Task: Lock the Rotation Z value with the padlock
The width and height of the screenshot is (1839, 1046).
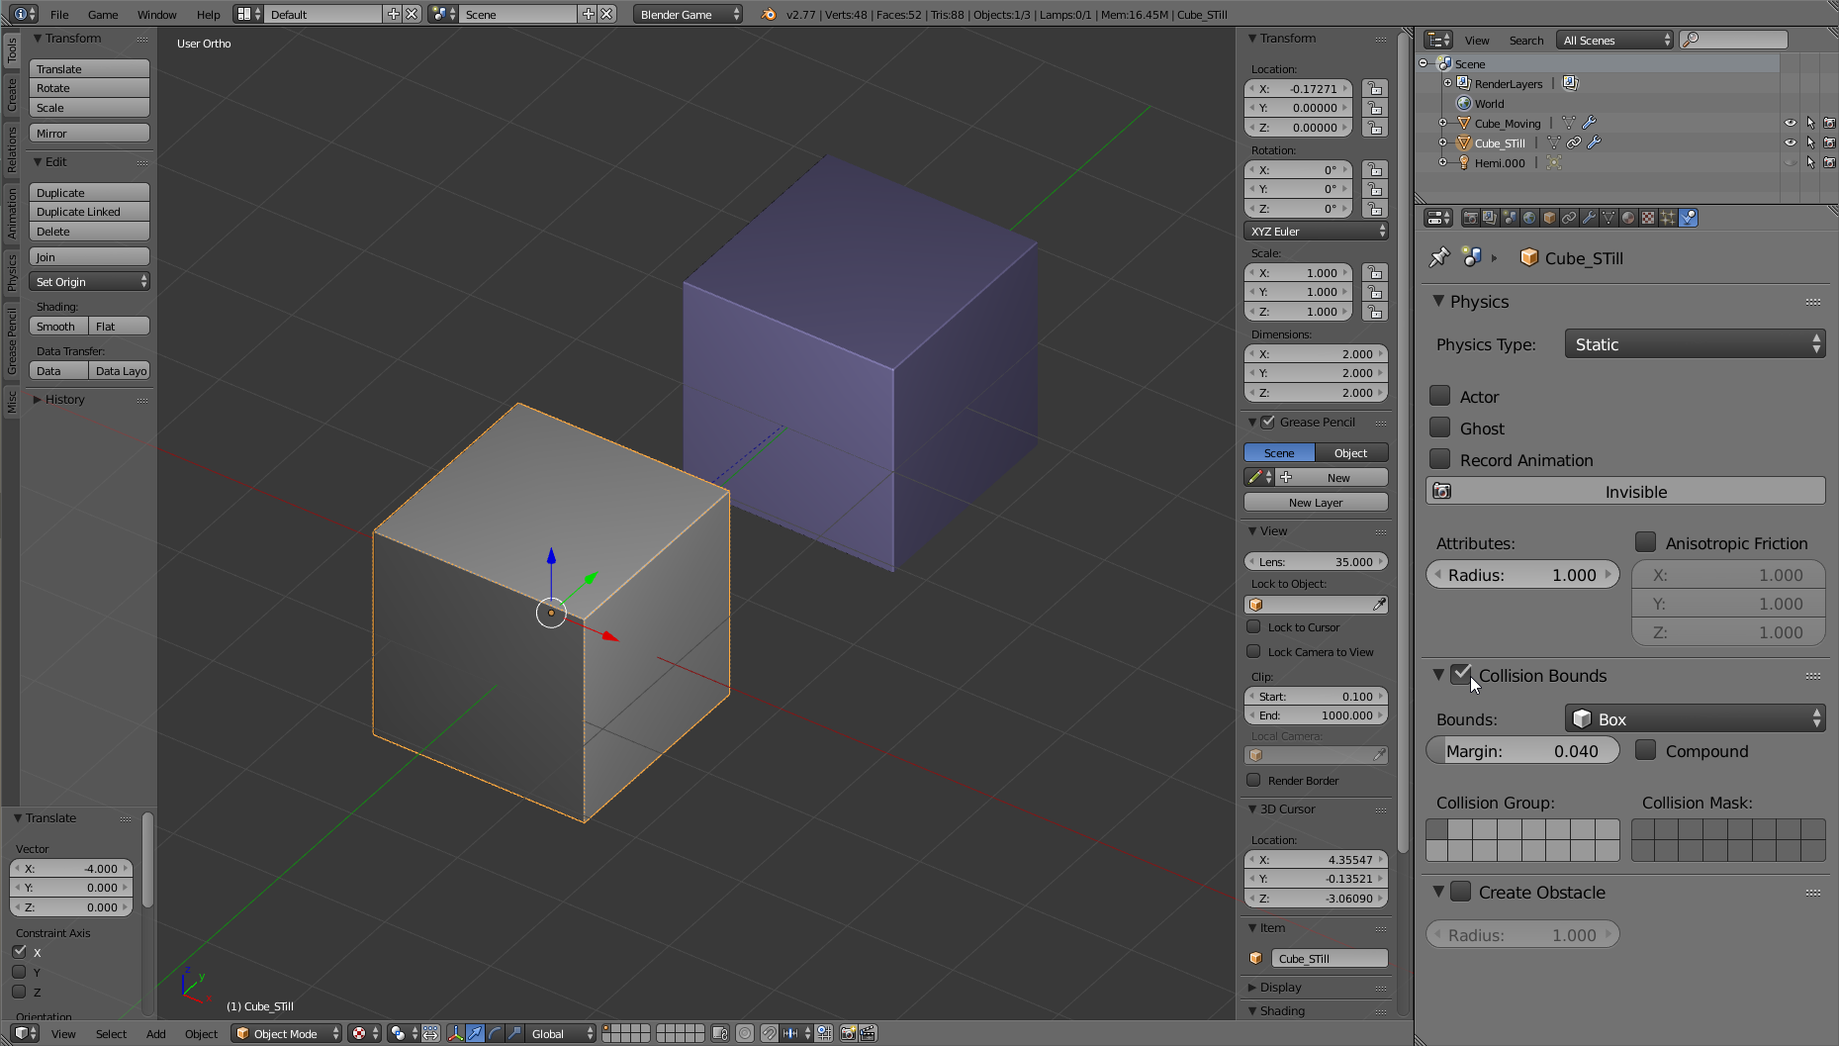Action: coord(1374,209)
